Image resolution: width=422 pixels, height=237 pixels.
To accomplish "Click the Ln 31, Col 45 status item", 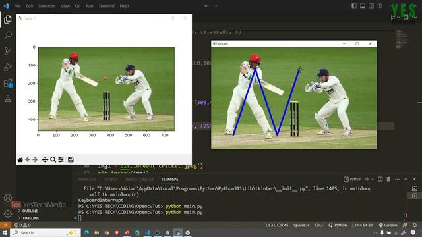I will click(277, 225).
